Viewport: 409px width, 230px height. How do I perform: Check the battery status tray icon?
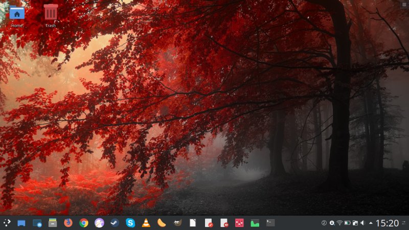click(347, 223)
